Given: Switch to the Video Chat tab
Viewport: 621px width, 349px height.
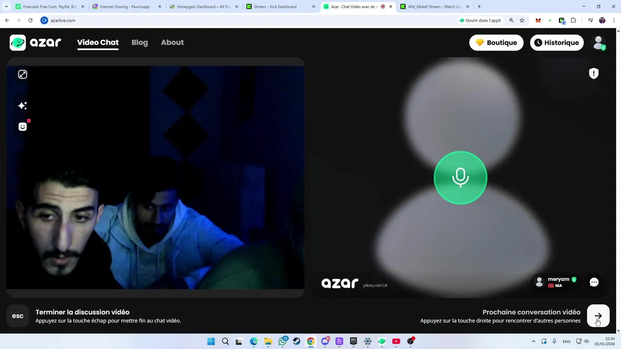Looking at the screenshot, I should (x=98, y=42).
